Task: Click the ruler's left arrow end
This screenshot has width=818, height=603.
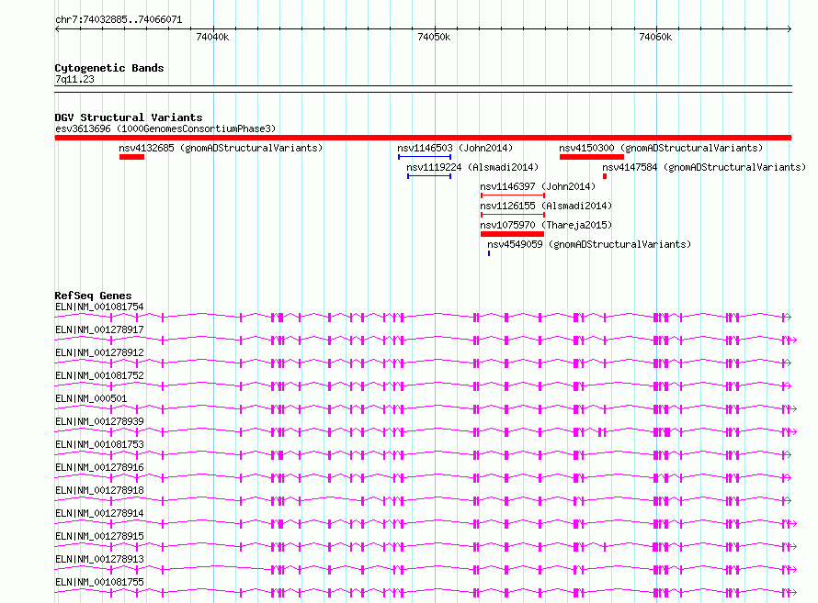Action: 57,29
